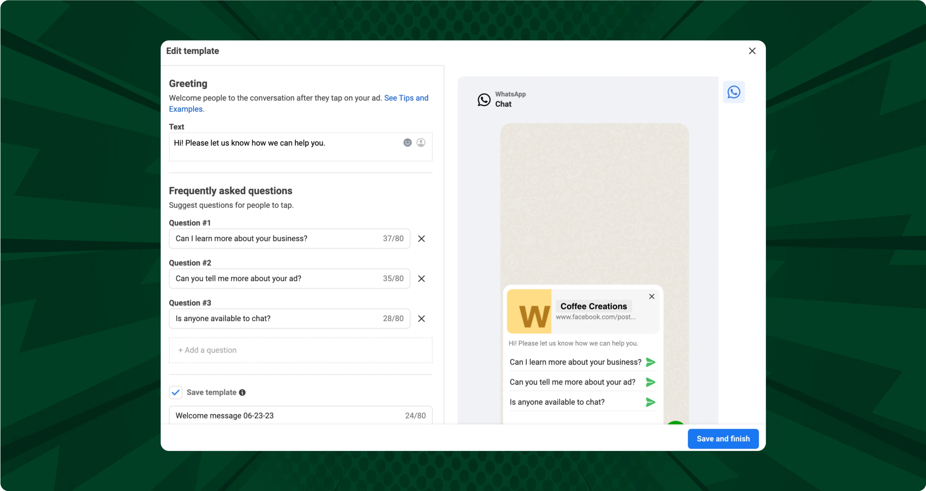Click + Add a question

click(x=301, y=350)
